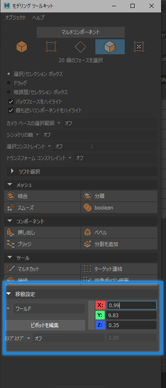The image size is (166, 388).
Task: Click the 押し出し extrude tool
Action: click(42, 233)
